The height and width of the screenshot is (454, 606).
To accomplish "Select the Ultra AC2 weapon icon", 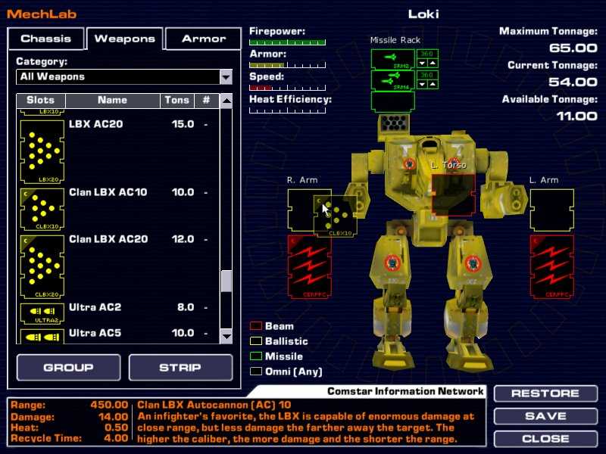I will click(x=42, y=313).
